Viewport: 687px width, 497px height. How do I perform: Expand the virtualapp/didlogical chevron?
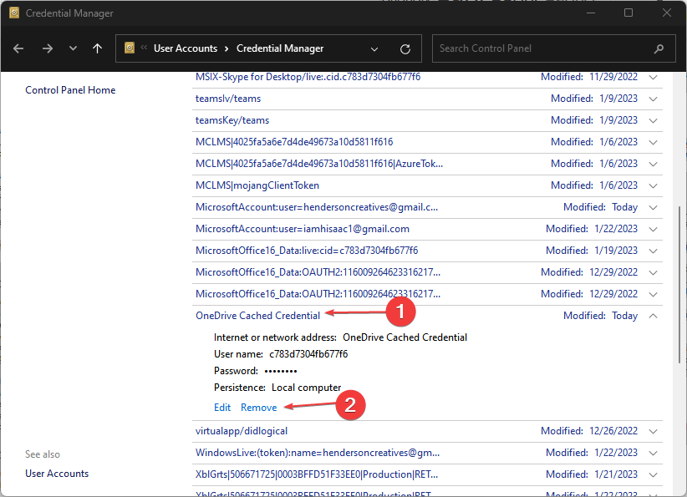pos(653,431)
